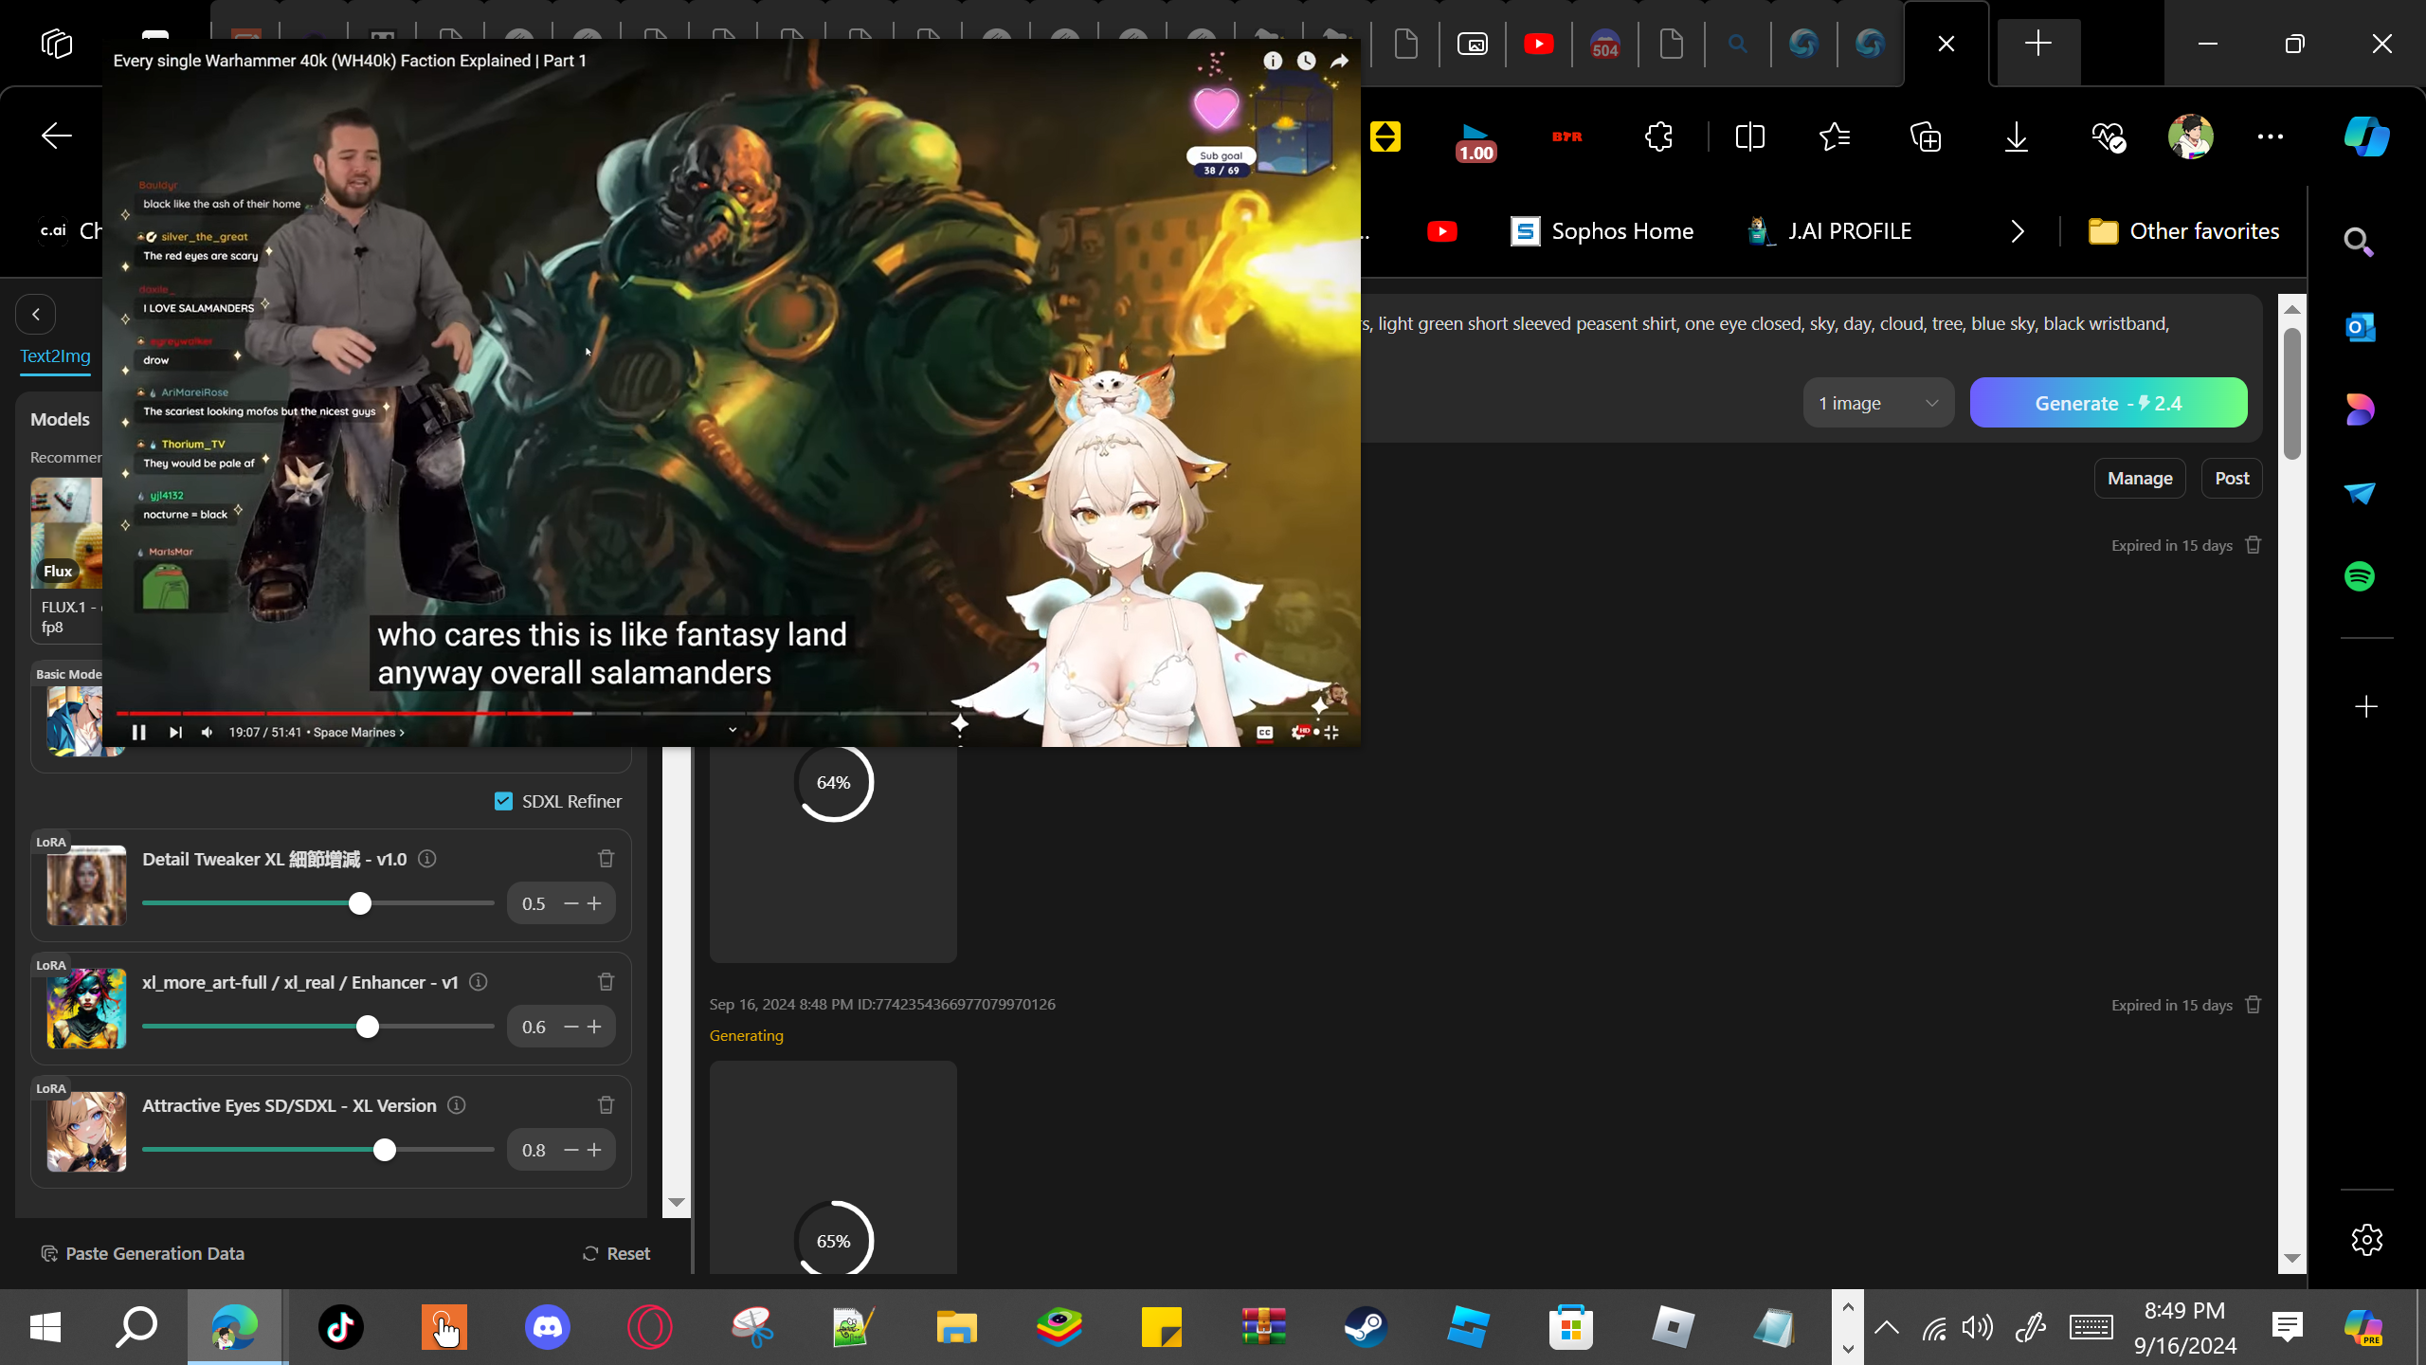Mute the video player volume
This screenshot has width=2426, height=1365.
click(208, 732)
